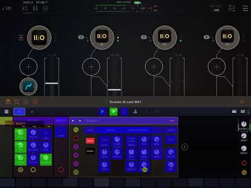This screenshot has width=251, height=188.
Task: Add an effect slot on channel four
Action: click(216, 67)
